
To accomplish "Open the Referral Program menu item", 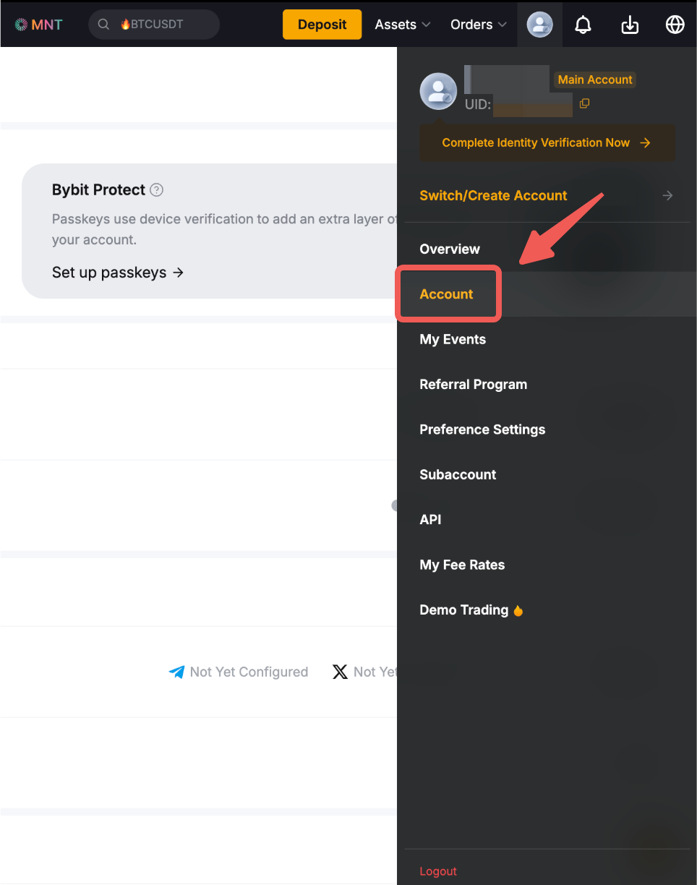I will click(473, 385).
